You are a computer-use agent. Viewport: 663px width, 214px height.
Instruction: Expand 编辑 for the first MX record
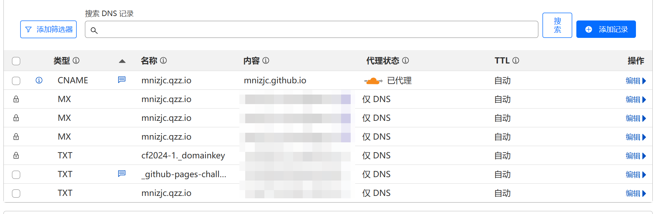click(636, 100)
